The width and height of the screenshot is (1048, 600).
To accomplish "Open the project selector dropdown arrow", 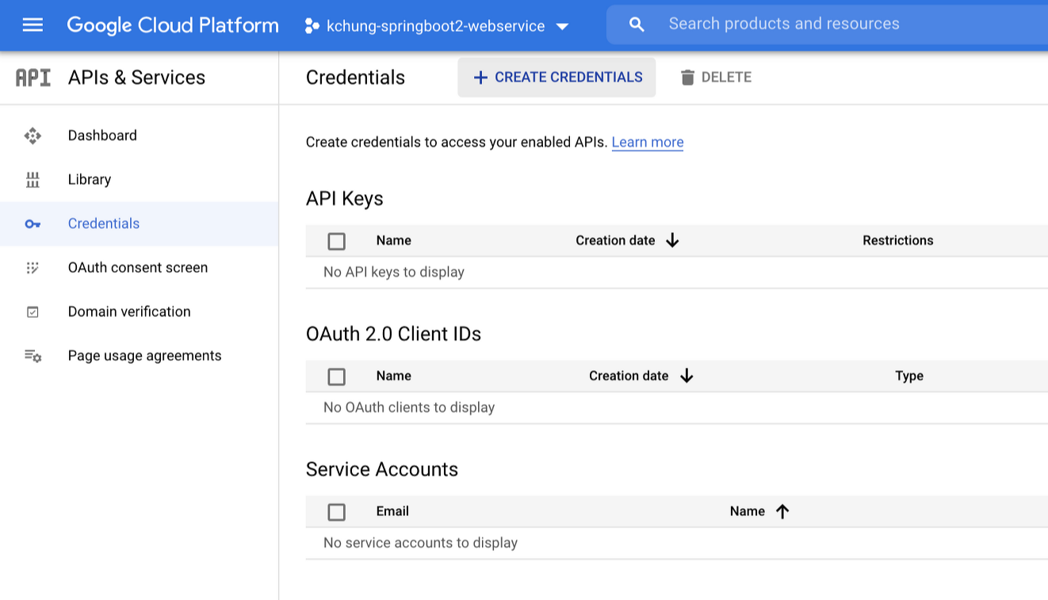I will [562, 26].
